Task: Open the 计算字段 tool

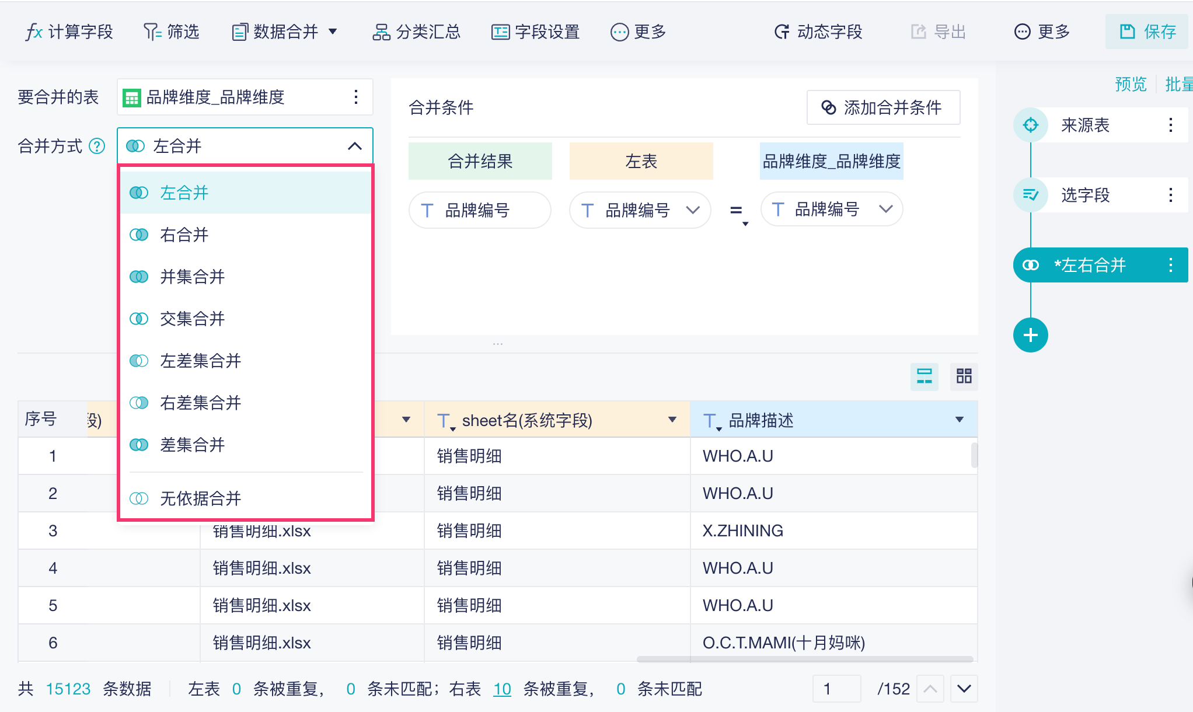Action: pos(69,32)
